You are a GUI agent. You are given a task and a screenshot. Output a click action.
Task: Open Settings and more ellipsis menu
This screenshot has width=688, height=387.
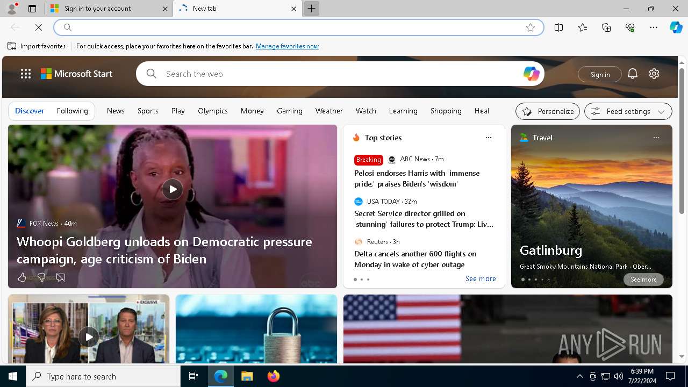click(654, 27)
